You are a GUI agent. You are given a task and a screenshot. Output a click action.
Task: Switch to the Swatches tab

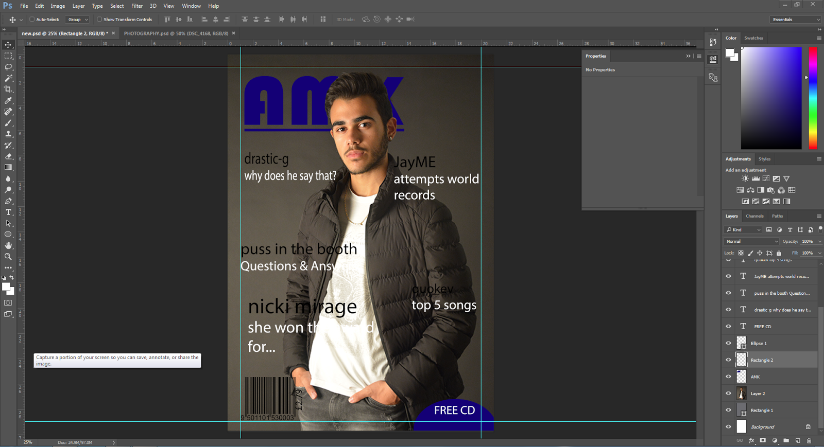coord(753,38)
